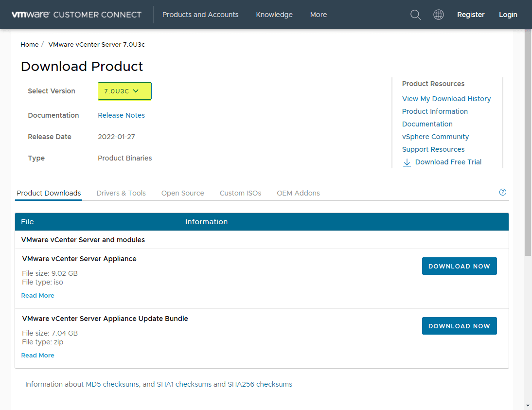The image size is (532, 410).
Task: Open the Release Notes link
Action: pyautogui.click(x=121, y=115)
